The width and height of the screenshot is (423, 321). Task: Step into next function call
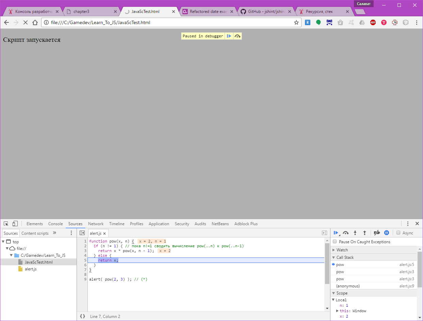point(355,233)
